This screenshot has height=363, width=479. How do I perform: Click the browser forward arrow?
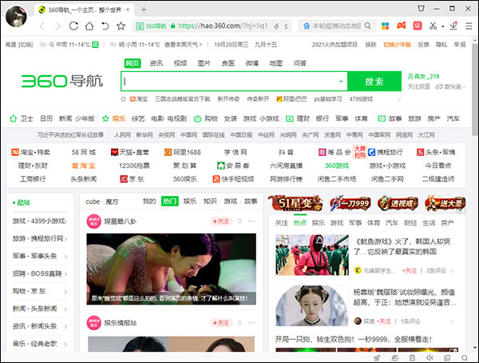tap(57, 26)
